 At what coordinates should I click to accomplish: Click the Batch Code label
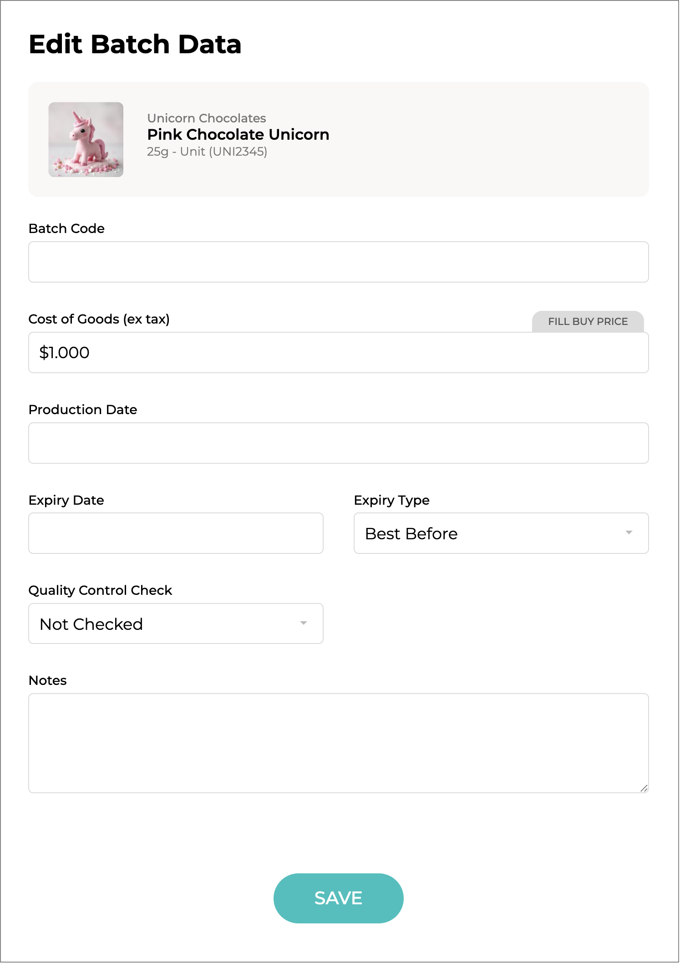[x=66, y=228]
